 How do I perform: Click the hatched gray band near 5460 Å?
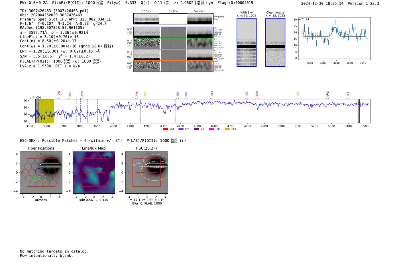359,111
